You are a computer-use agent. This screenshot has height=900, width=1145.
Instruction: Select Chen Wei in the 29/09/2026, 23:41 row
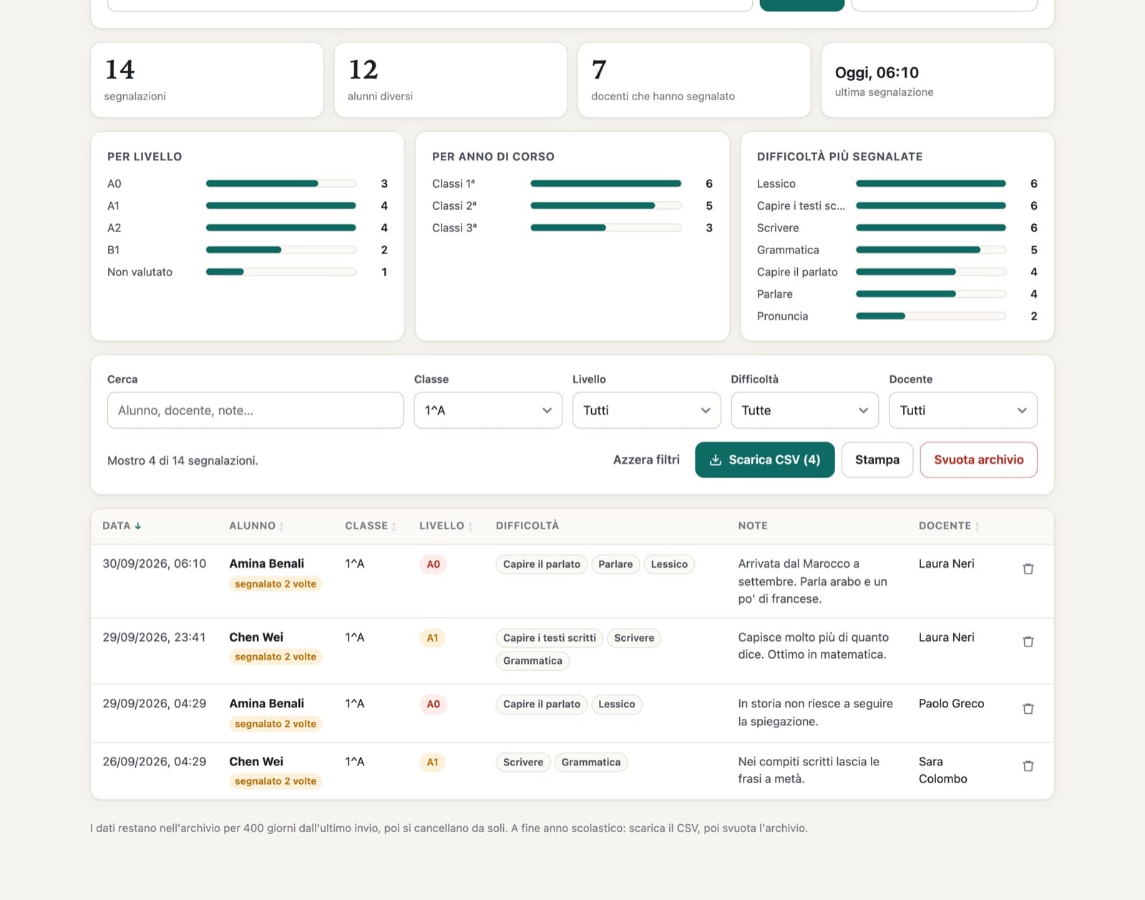click(x=256, y=637)
